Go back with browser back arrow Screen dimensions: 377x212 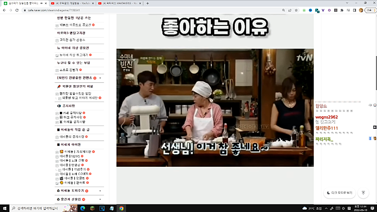[x=4, y=10]
